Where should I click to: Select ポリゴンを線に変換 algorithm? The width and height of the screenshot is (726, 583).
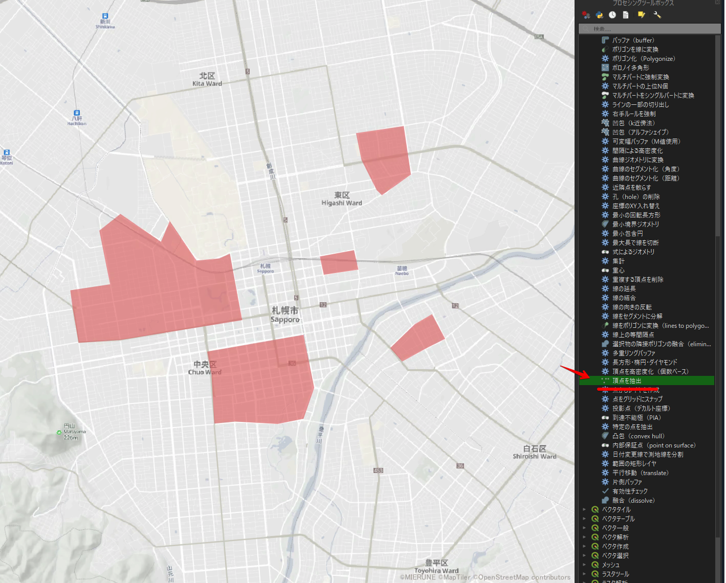tap(635, 50)
